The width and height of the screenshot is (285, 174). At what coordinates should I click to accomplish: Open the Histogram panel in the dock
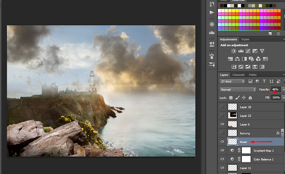[212, 32]
